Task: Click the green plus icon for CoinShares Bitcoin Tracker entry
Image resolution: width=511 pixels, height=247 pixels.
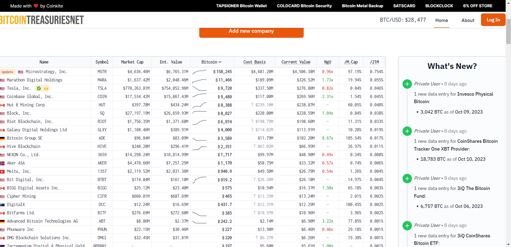Action: point(407,131)
